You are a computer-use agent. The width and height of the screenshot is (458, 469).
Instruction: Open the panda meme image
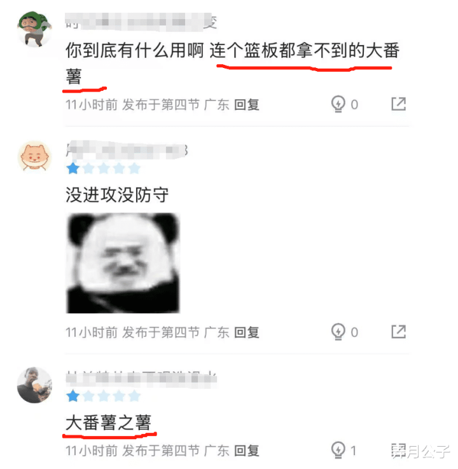coord(123,263)
